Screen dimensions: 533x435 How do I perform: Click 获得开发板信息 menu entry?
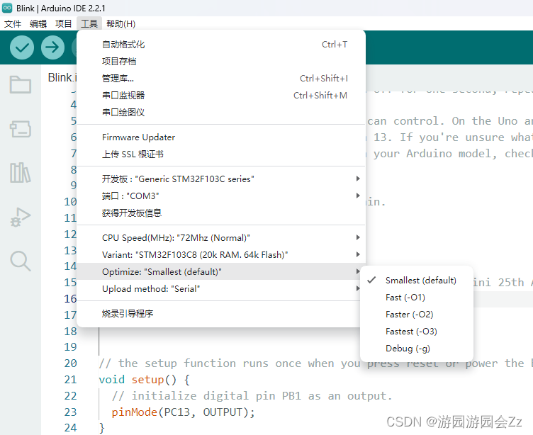click(x=221, y=213)
